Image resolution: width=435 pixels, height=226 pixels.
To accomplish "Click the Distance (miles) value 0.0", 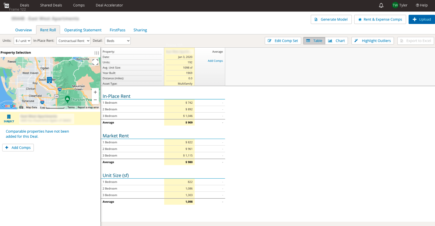I will click(190, 78).
